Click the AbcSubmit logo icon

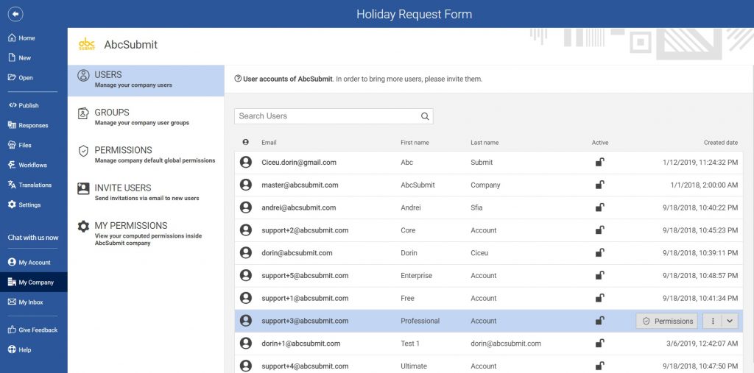87,45
